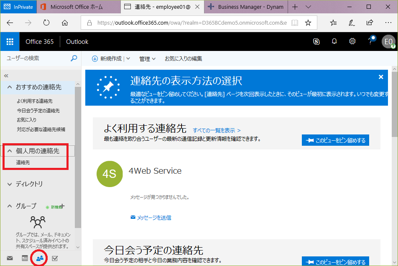Select 連絡先 under 個人用の連絡先
This screenshot has height=266, width=398.
click(x=23, y=162)
